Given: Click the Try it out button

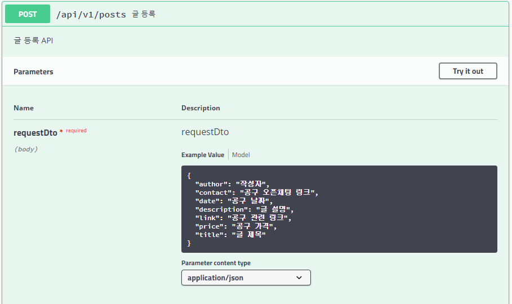Looking at the screenshot, I should pyautogui.click(x=468, y=71).
